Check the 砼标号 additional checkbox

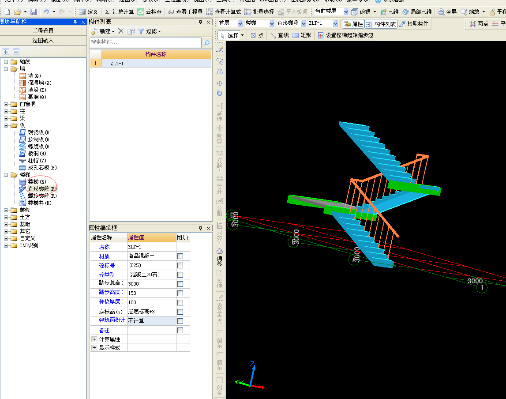(180, 265)
